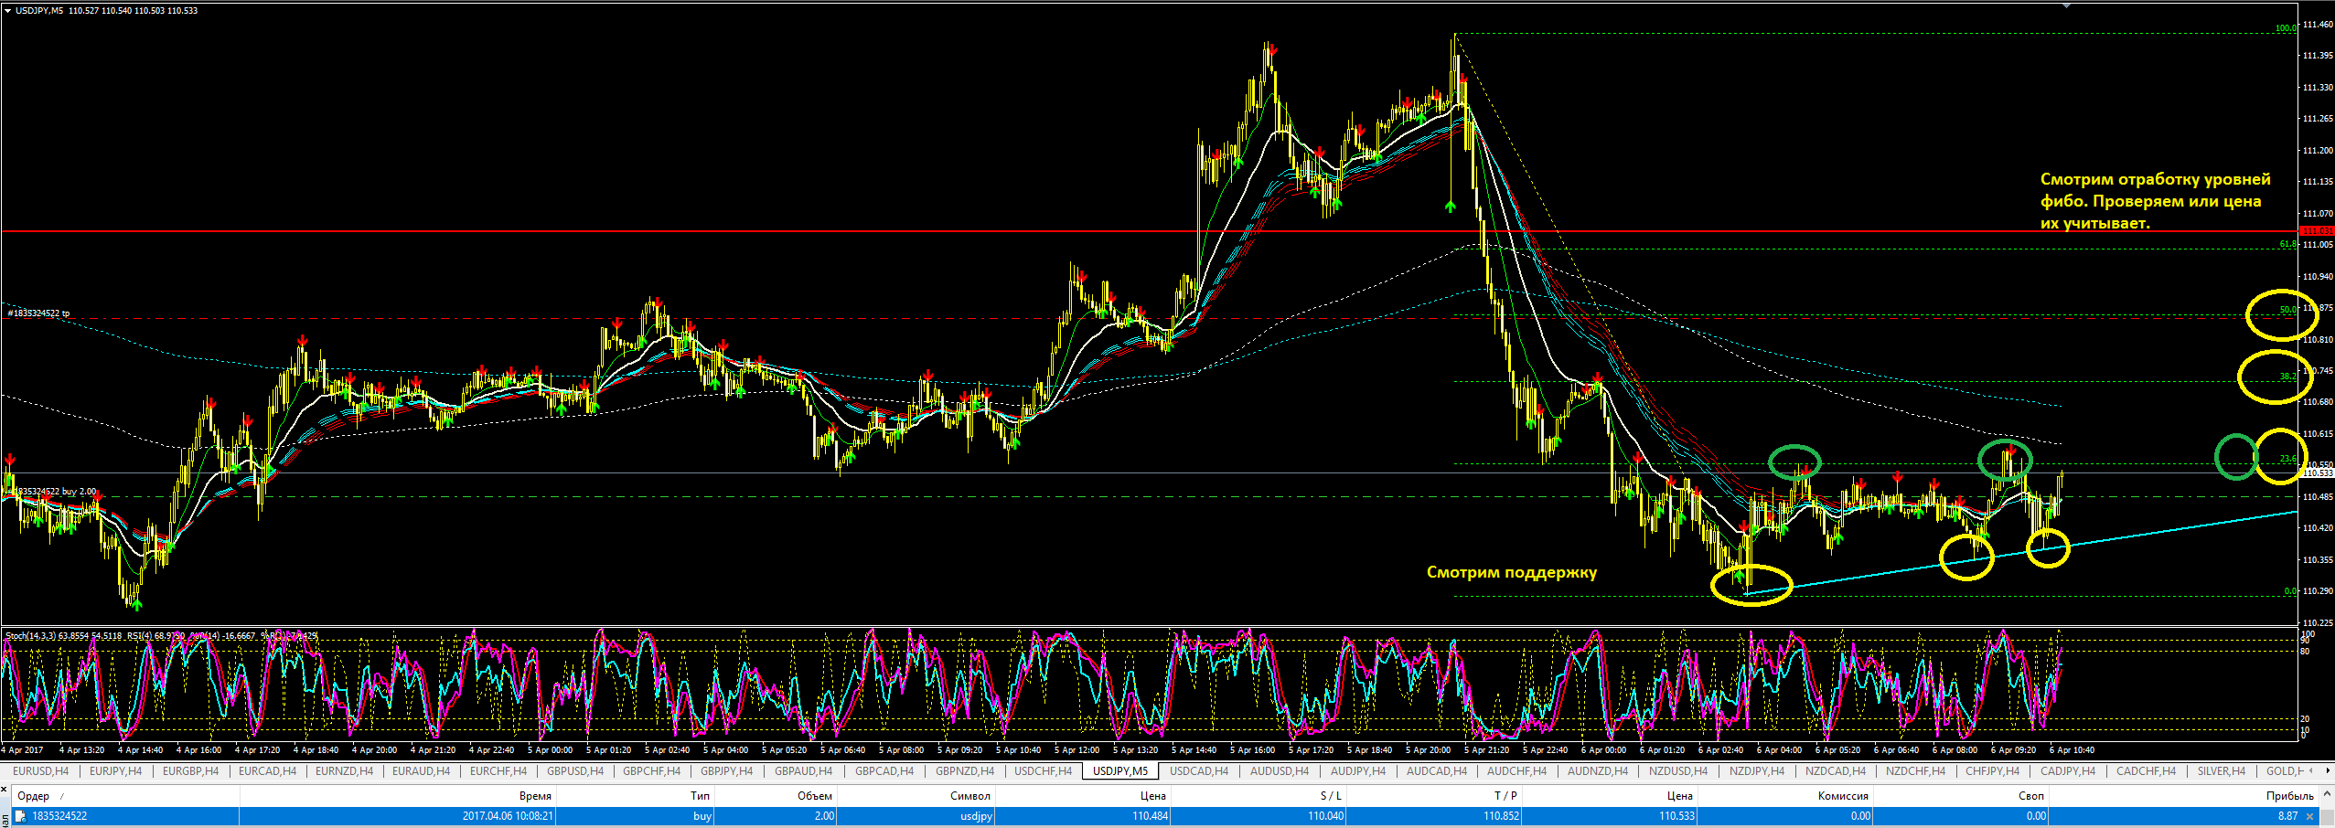Sort by the Комиссия column header
This screenshot has width=2335, height=828.
click(x=1843, y=796)
